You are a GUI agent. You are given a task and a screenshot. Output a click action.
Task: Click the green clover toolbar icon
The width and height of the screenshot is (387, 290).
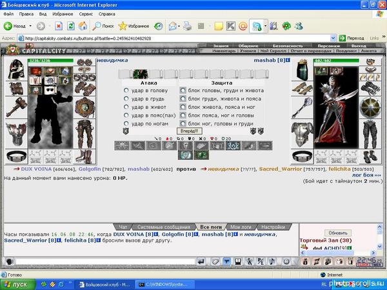(x=286, y=26)
